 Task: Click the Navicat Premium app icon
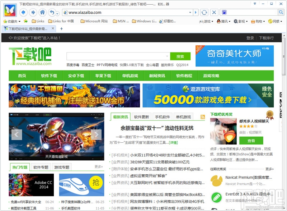pyautogui.click(x=216, y=181)
